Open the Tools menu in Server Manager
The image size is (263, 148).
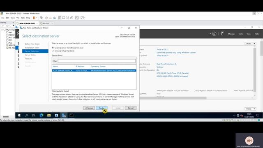tap(240, 34)
